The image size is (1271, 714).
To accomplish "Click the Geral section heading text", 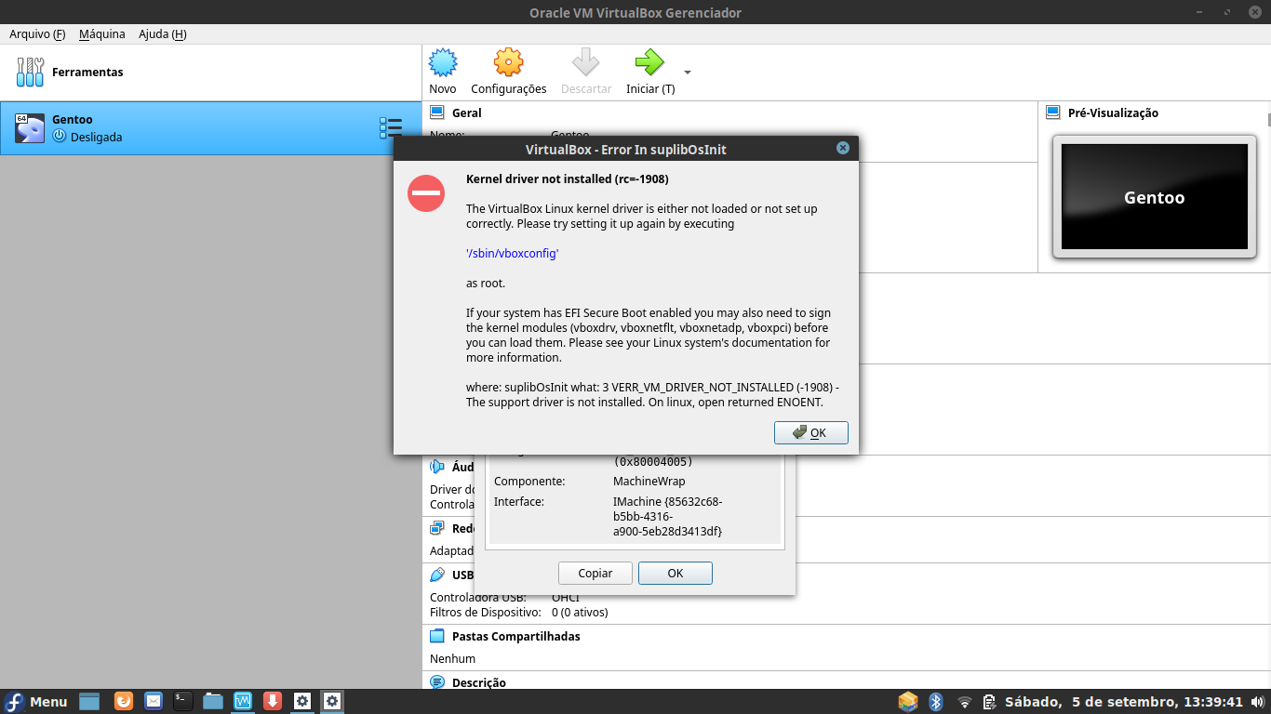I will (467, 112).
